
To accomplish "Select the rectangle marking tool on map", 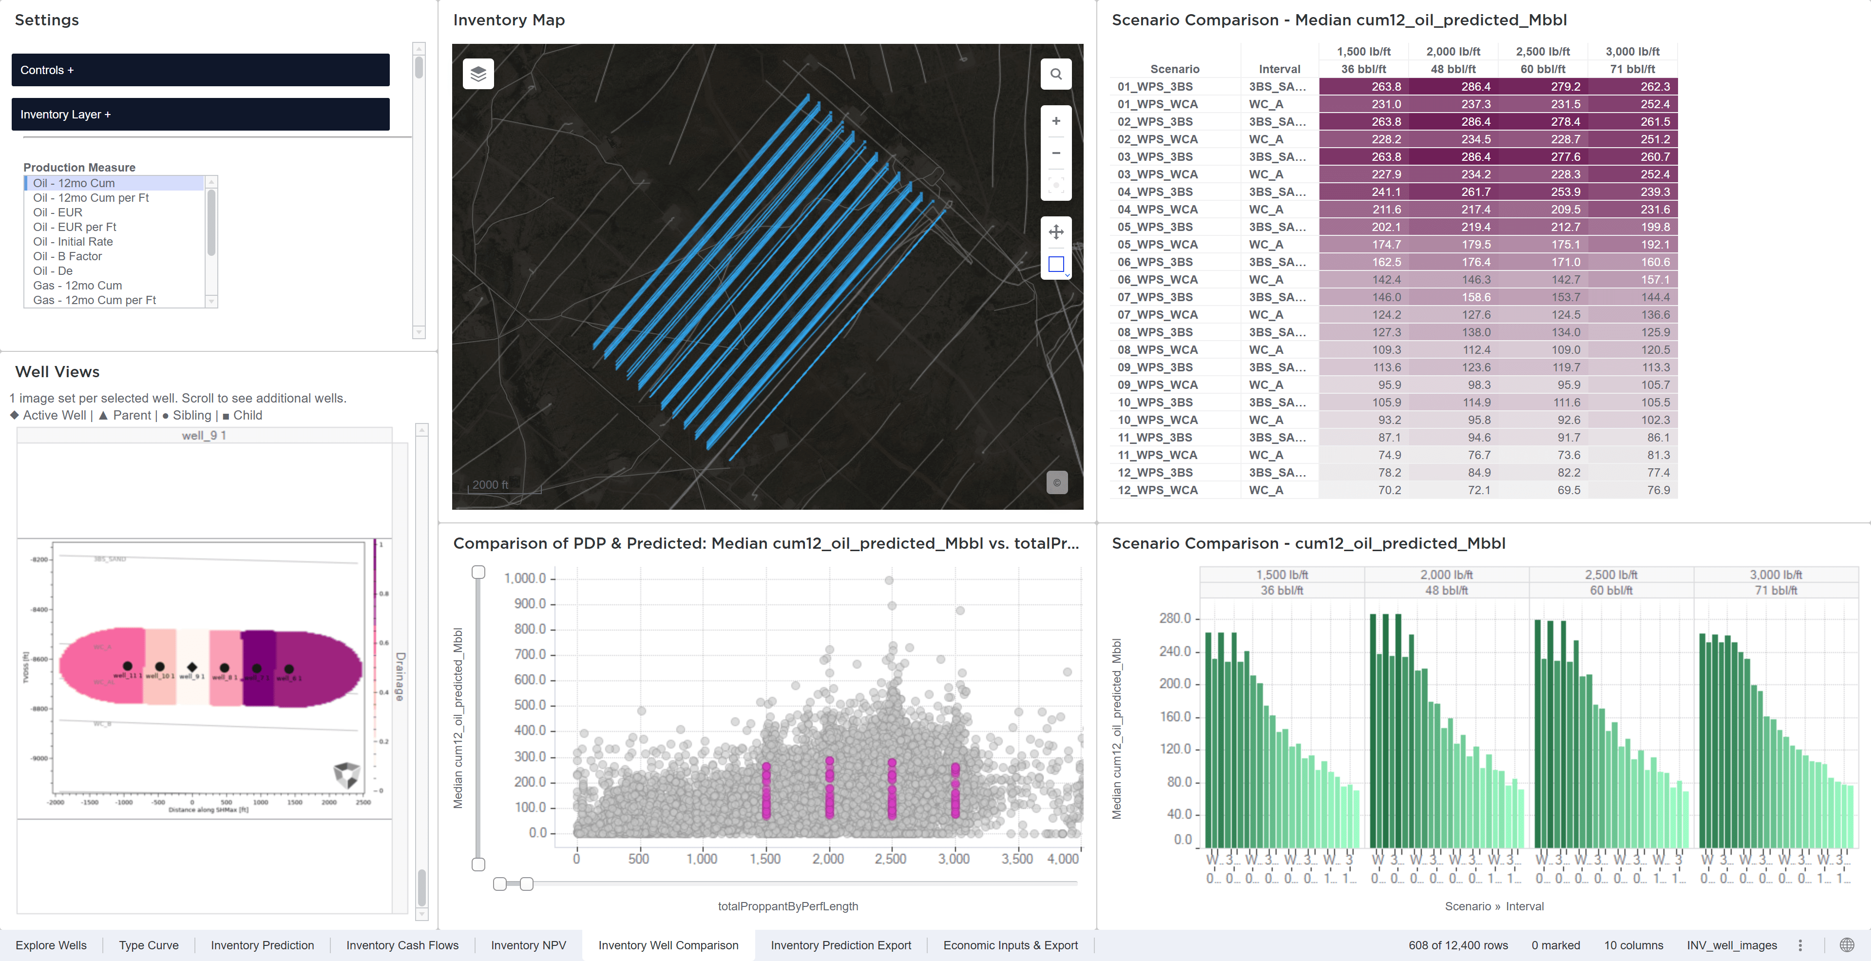I will (x=1055, y=265).
